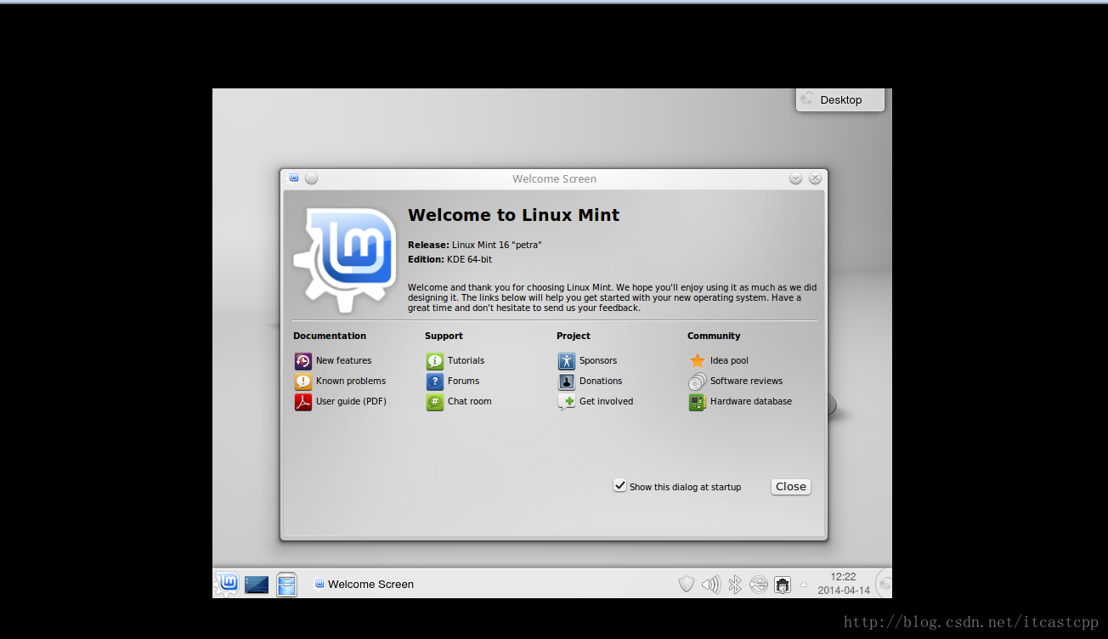Click the clock showing 12:22
Screen dimensions: 1108x639
(843, 577)
